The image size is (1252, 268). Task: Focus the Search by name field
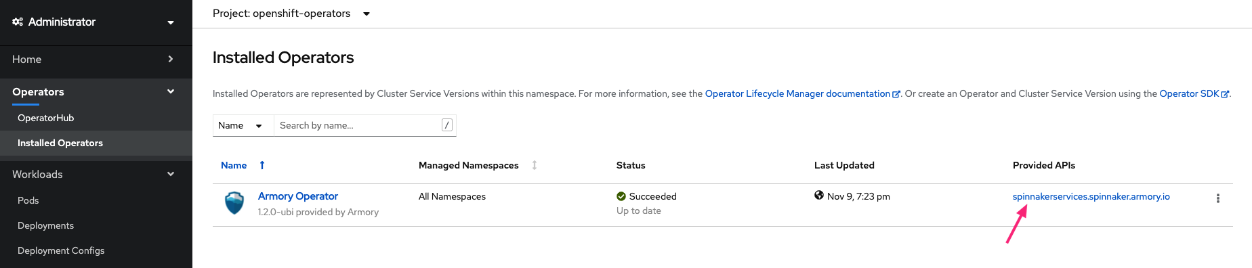[358, 125]
